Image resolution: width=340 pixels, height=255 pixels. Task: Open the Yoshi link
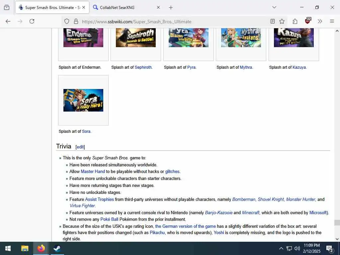pyautogui.click(x=219, y=233)
